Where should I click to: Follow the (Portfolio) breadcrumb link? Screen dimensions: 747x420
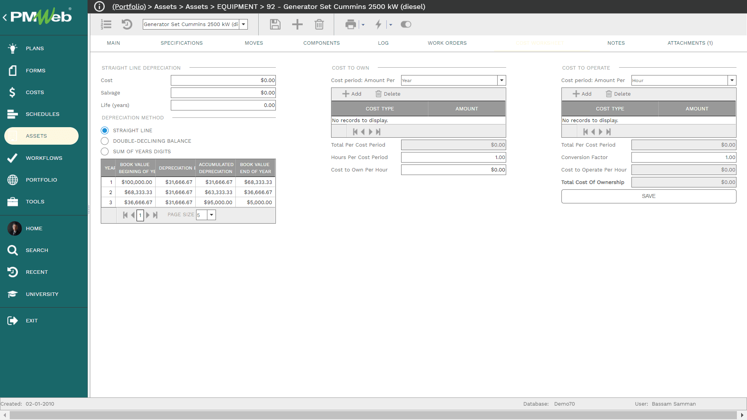[129, 7]
